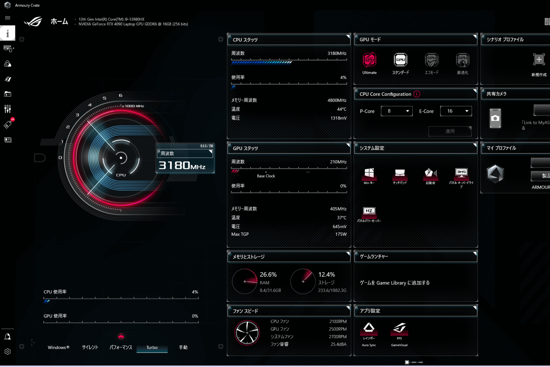Select 最適化 GPU mode
This screenshot has height=367, width=550.
(462, 64)
